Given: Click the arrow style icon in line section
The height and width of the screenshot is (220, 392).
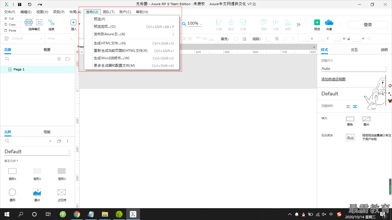Looking at the screenshot, I should (x=293, y=39).
